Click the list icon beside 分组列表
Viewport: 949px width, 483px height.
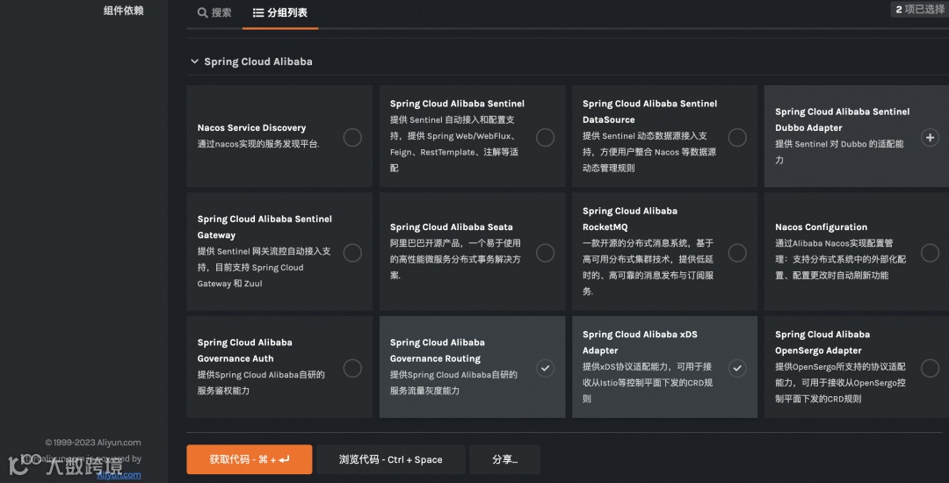tap(257, 12)
